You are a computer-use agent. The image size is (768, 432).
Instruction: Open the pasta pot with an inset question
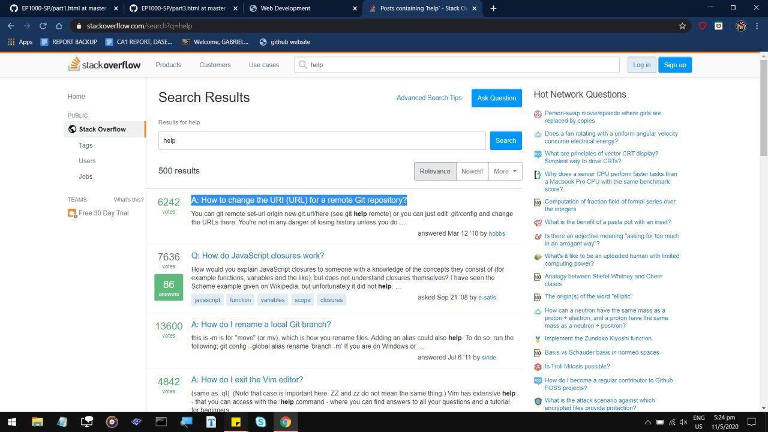pyautogui.click(x=608, y=222)
